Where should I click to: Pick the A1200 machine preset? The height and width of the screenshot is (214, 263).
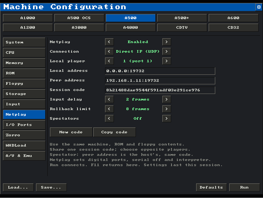[x=28, y=28]
